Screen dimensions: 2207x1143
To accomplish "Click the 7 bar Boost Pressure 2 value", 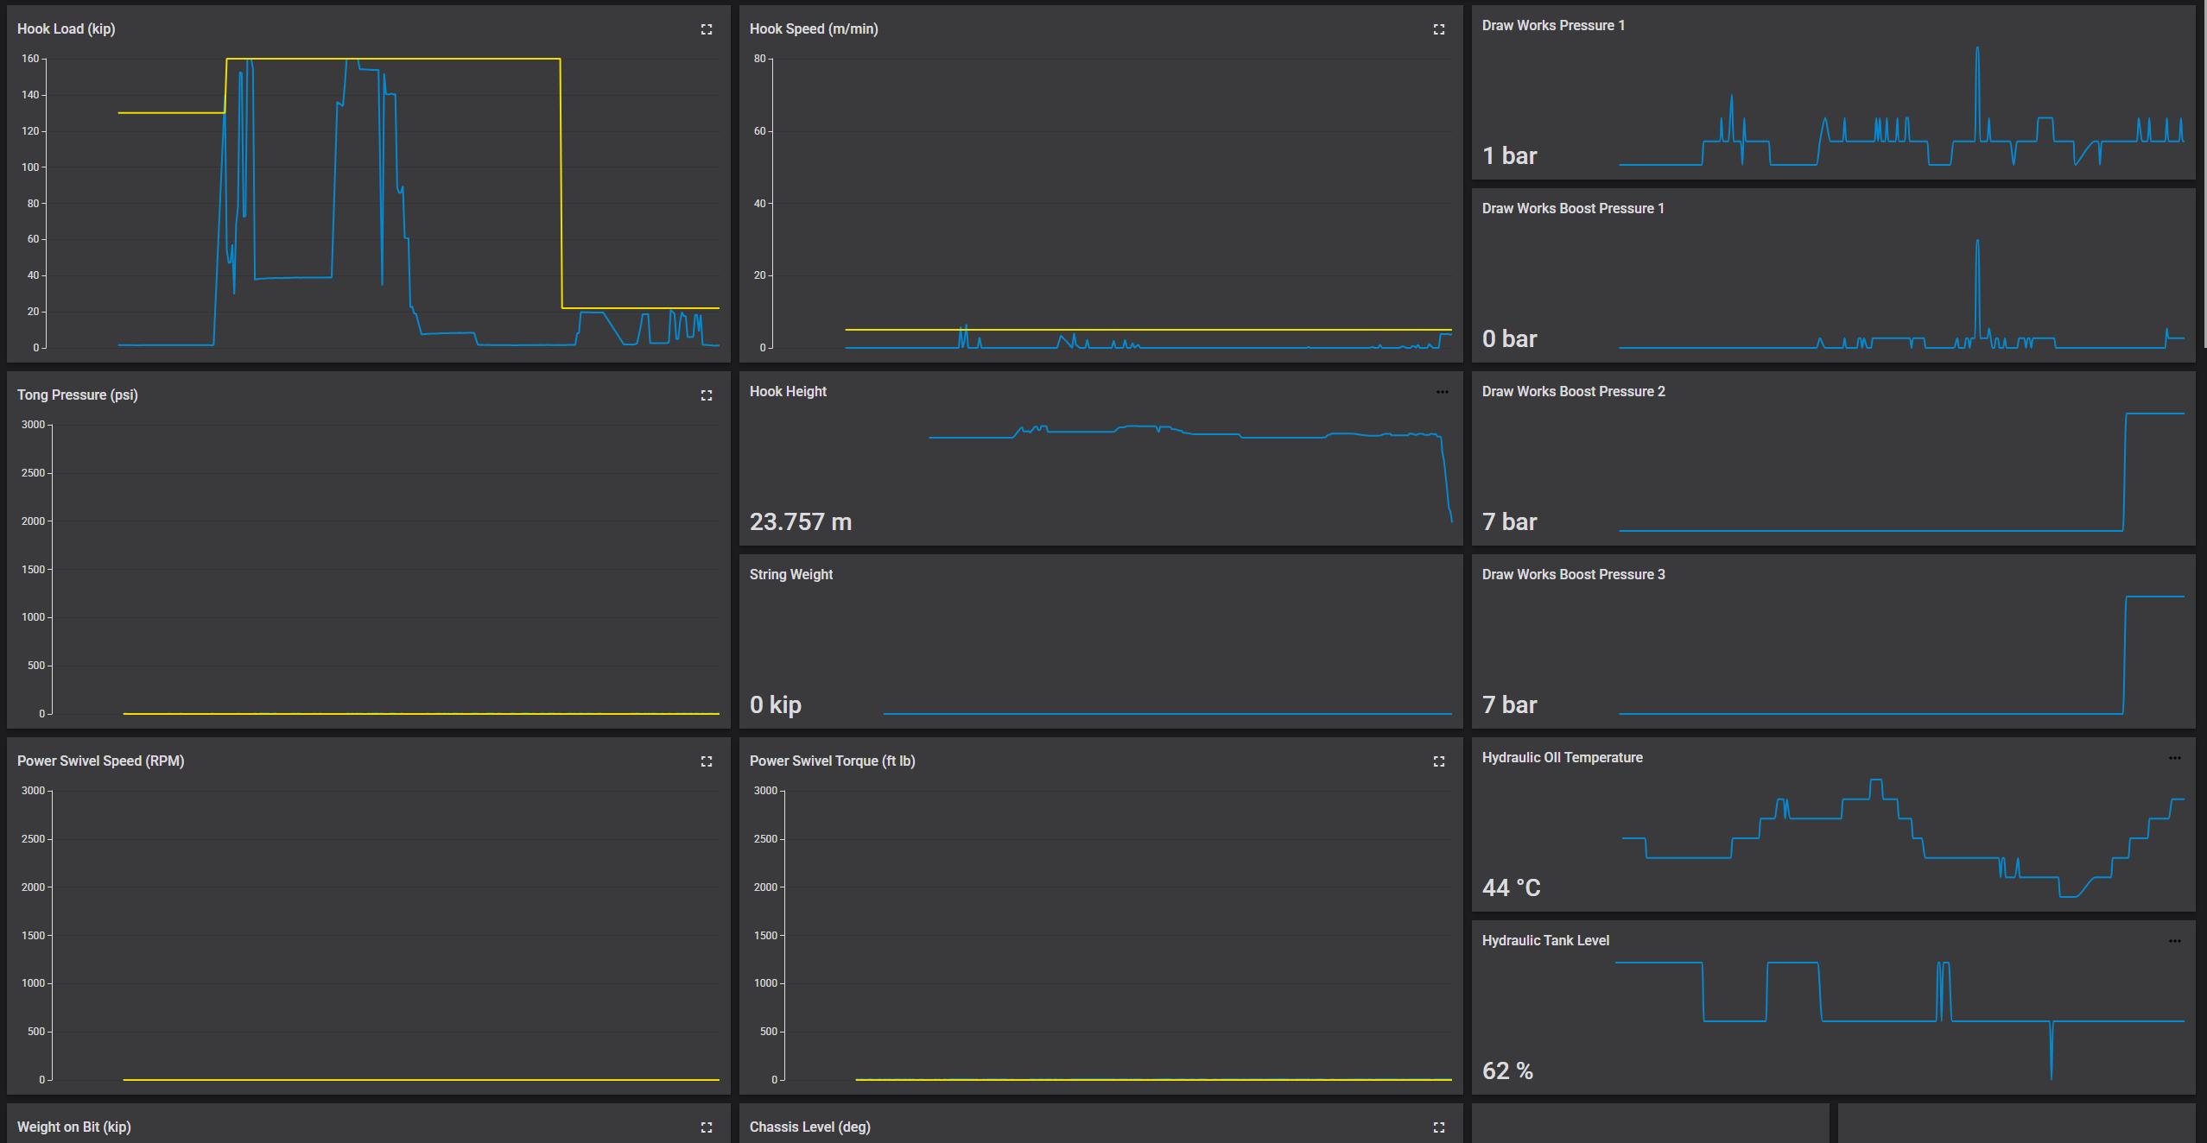I will pyautogui.click(x=1510, y=522).
